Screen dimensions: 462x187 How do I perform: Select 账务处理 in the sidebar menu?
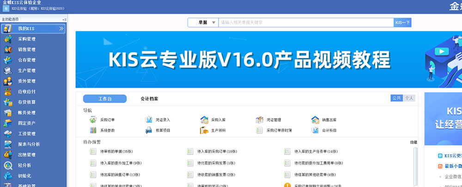[27, 113]
